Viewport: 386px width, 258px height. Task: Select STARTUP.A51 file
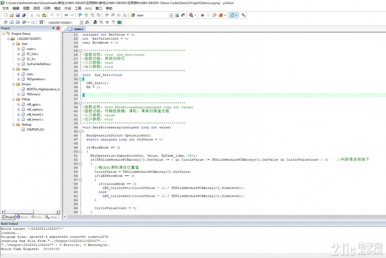pos(35,130)
